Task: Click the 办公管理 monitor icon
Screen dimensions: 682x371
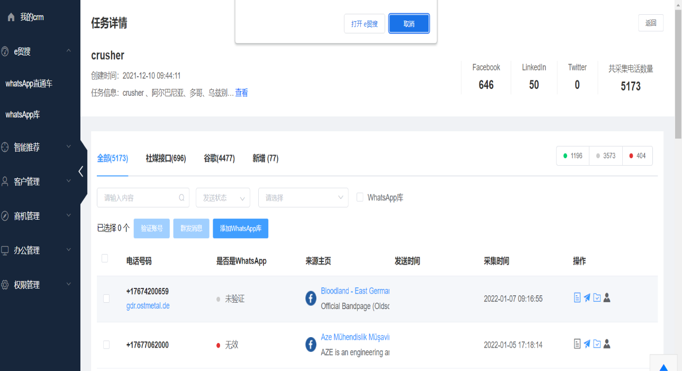Action: [5, 250]
